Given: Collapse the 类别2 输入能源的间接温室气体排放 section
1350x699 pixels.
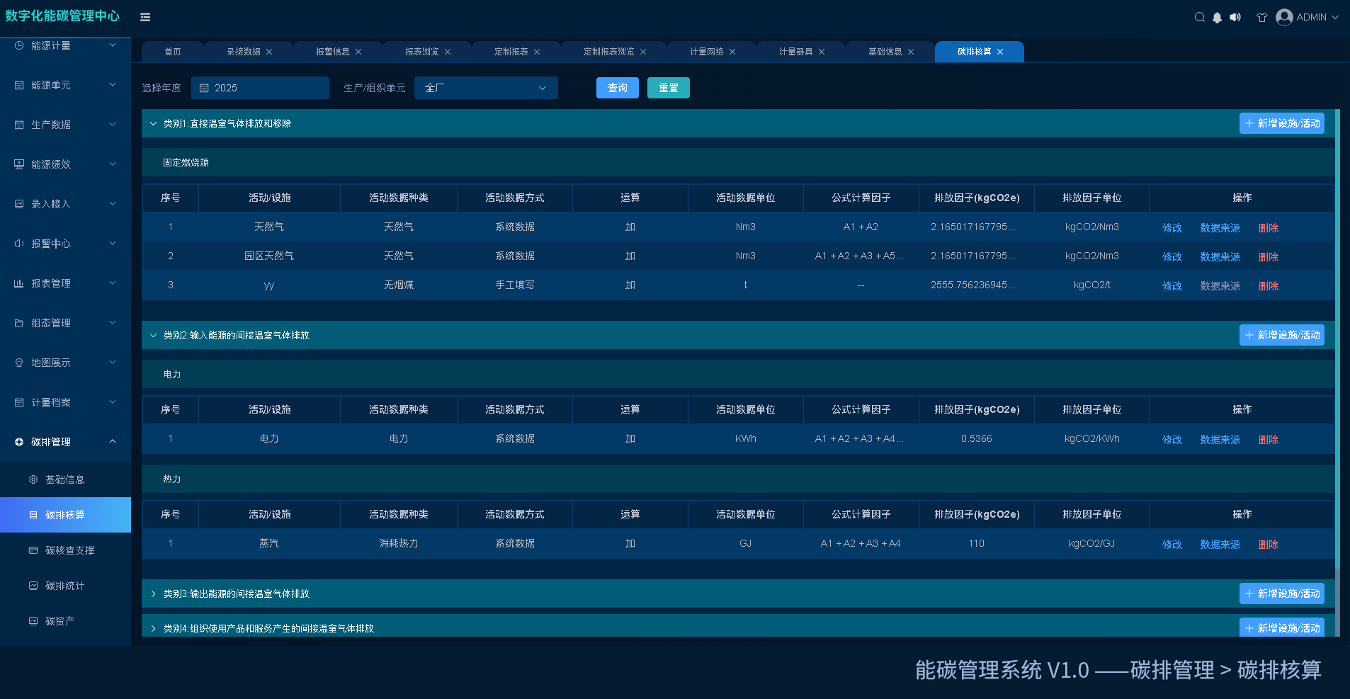Looking at the screenshot, I should 153,335.
